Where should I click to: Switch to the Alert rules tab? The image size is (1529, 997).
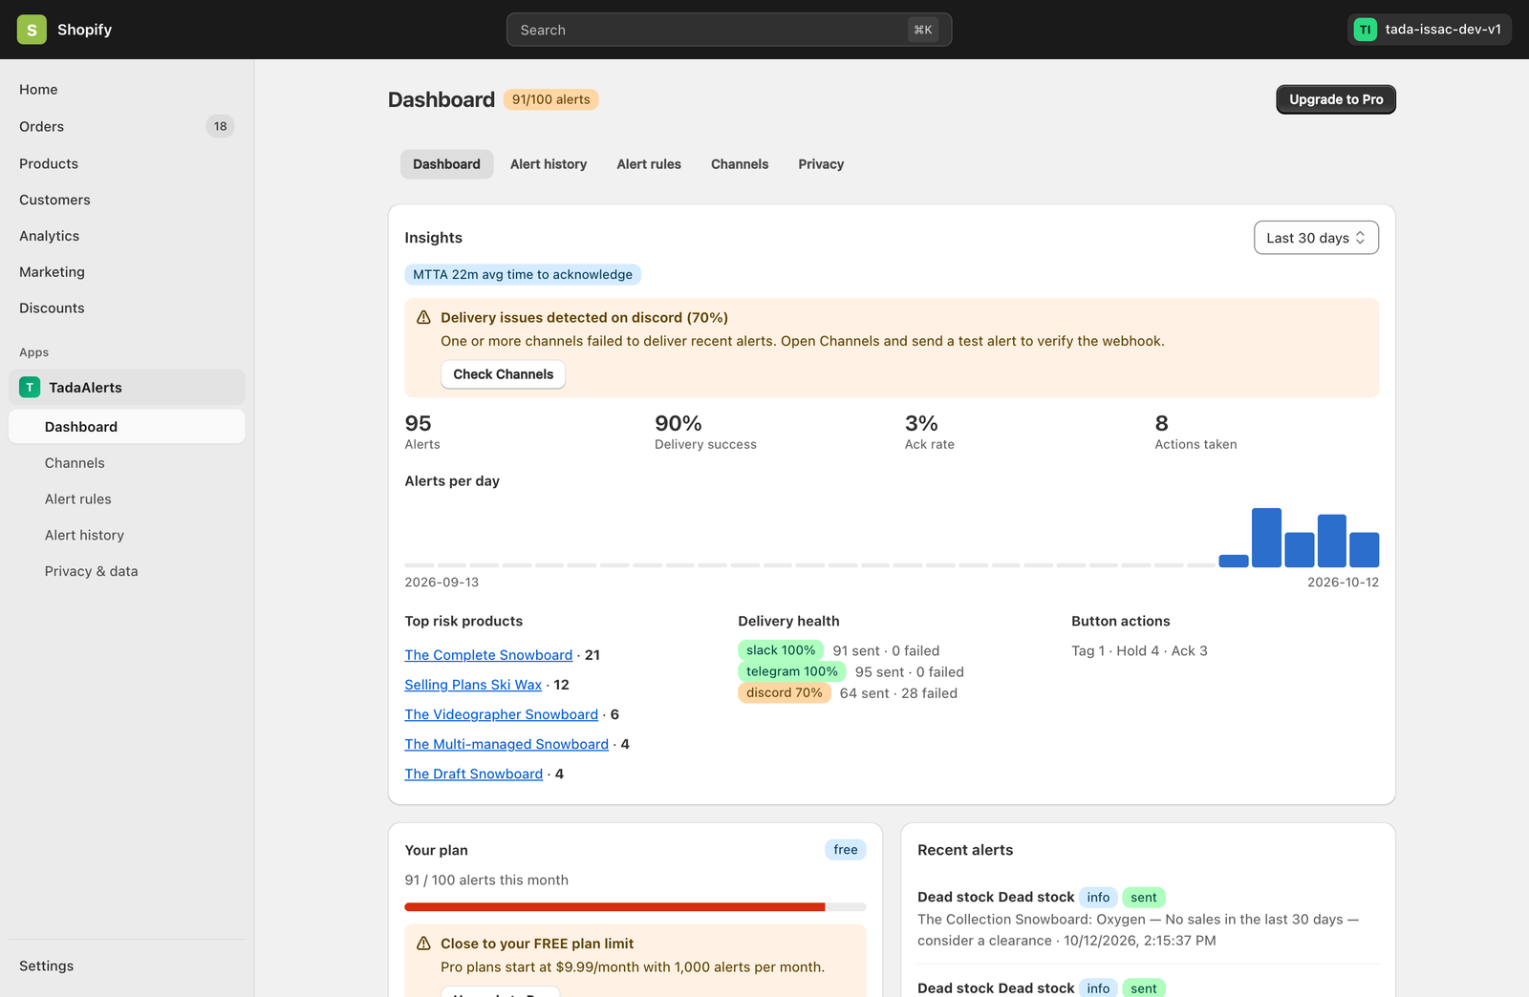[x=649, y=164]
